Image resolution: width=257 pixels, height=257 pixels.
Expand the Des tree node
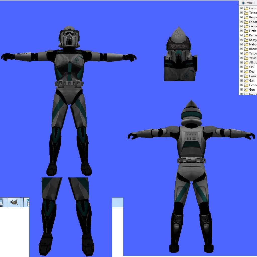[x=241, y=71]
